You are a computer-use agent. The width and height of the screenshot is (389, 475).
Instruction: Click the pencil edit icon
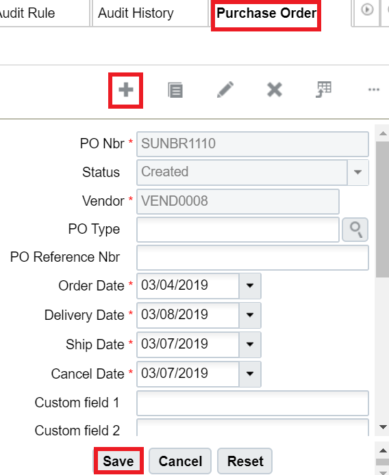click(x=225, y=90)
